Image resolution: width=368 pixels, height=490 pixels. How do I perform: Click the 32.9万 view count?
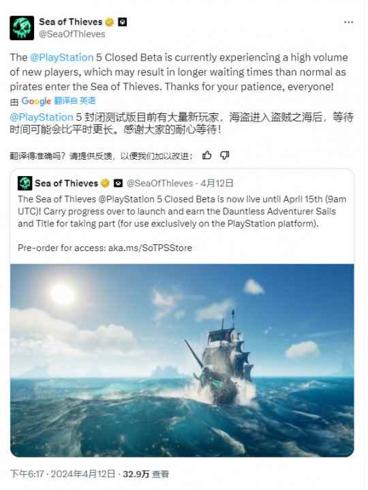[146, 474]
